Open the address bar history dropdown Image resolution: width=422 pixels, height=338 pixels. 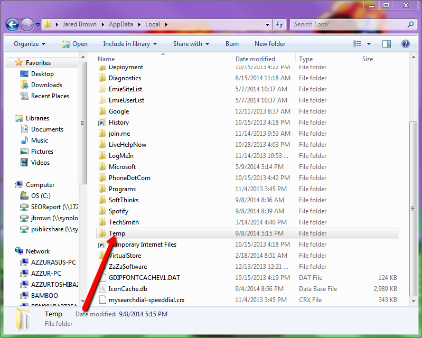coord(267,24)
